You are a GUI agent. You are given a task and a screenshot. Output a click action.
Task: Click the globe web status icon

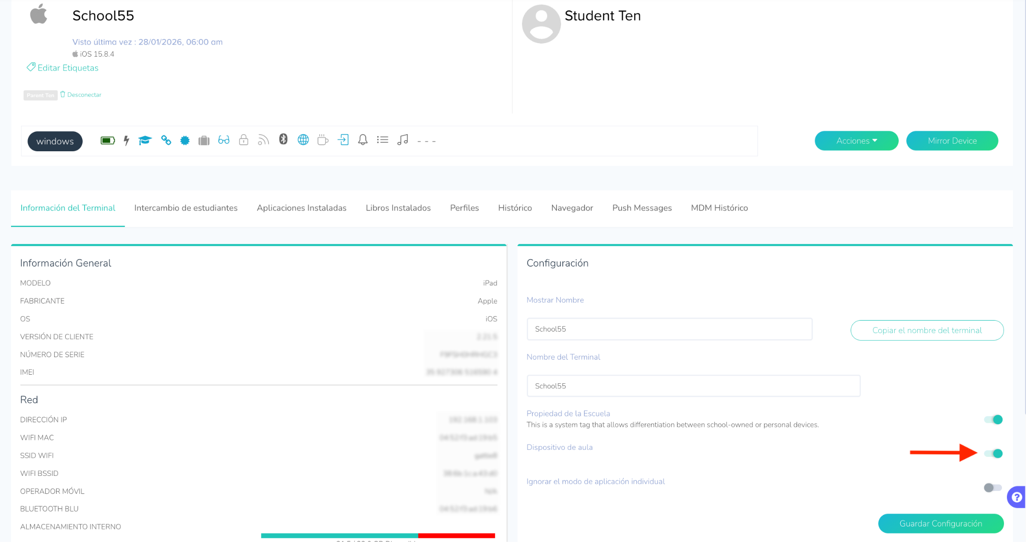(303, 140)
